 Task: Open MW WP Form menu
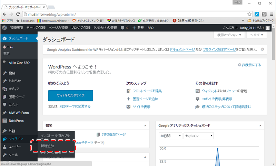(19, 113)
